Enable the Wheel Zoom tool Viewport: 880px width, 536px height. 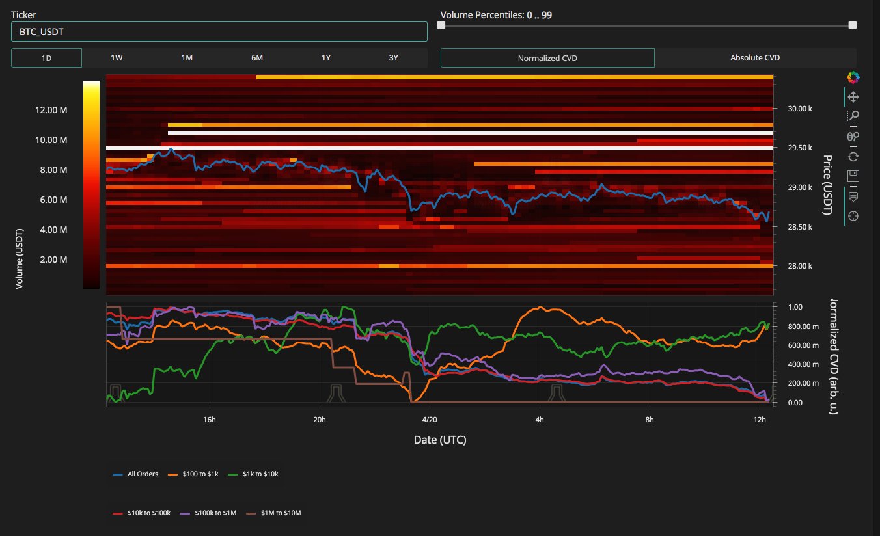(x=853, y=136)
